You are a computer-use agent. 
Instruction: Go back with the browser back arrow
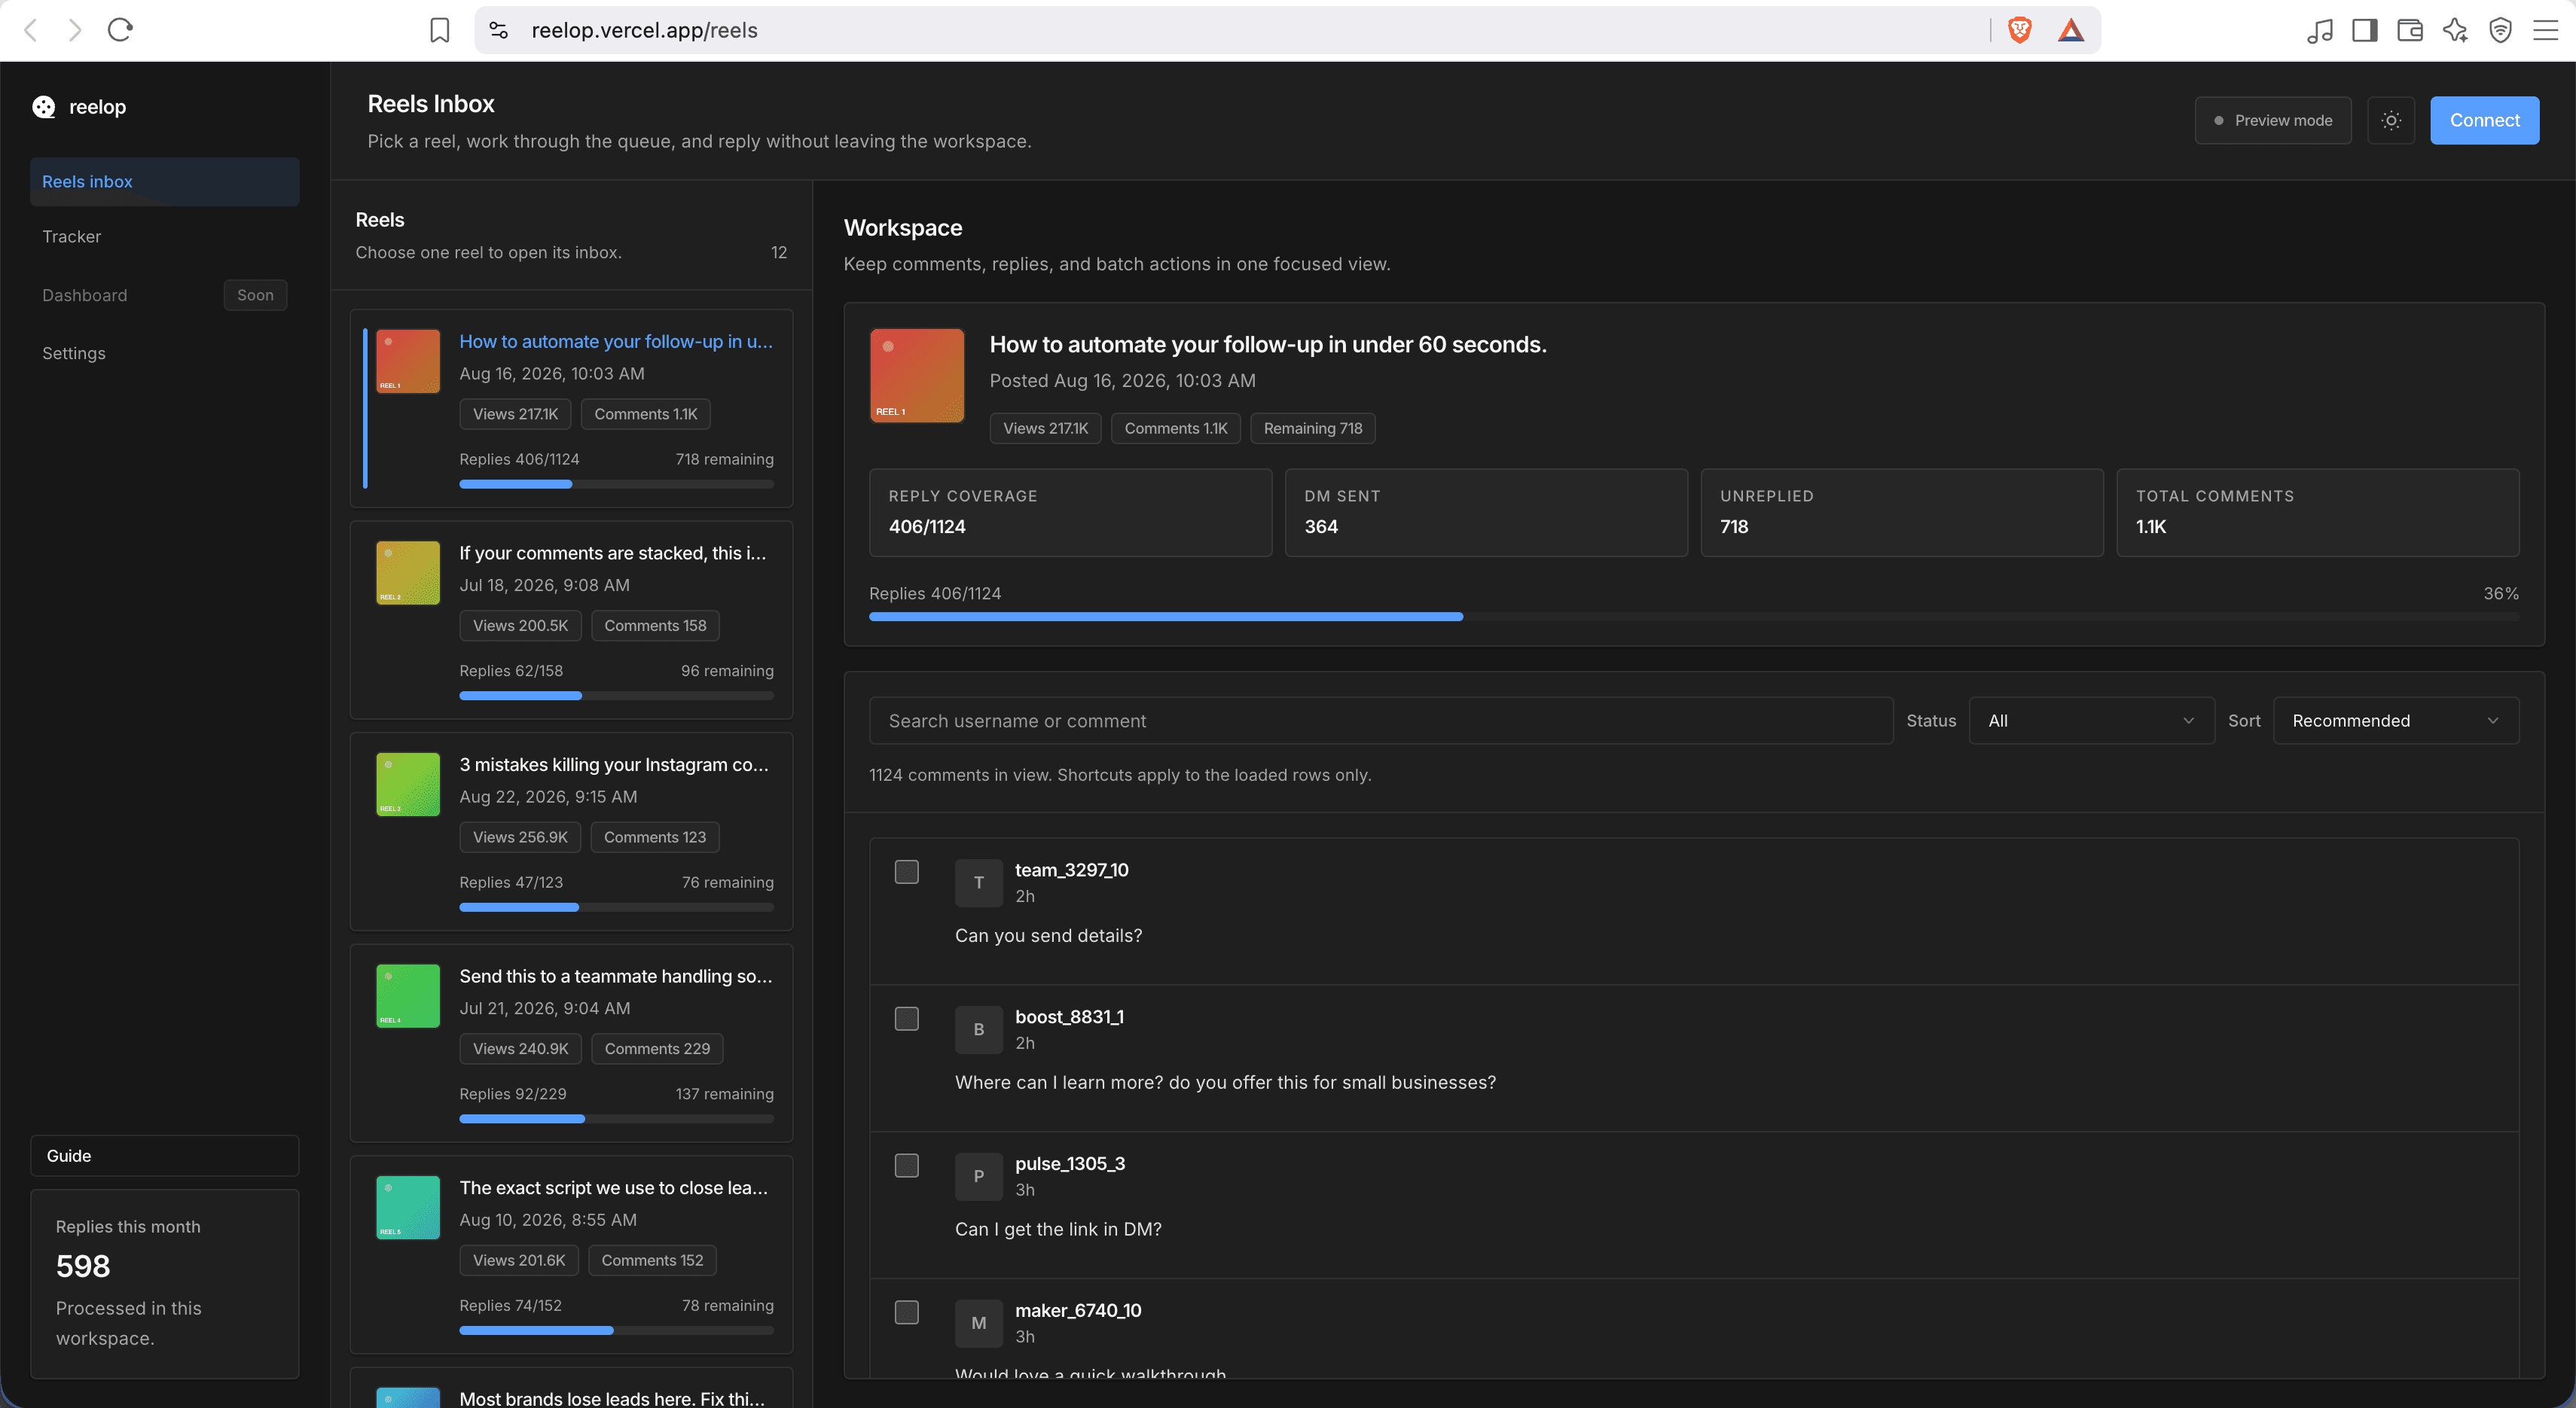pos(31,30)
